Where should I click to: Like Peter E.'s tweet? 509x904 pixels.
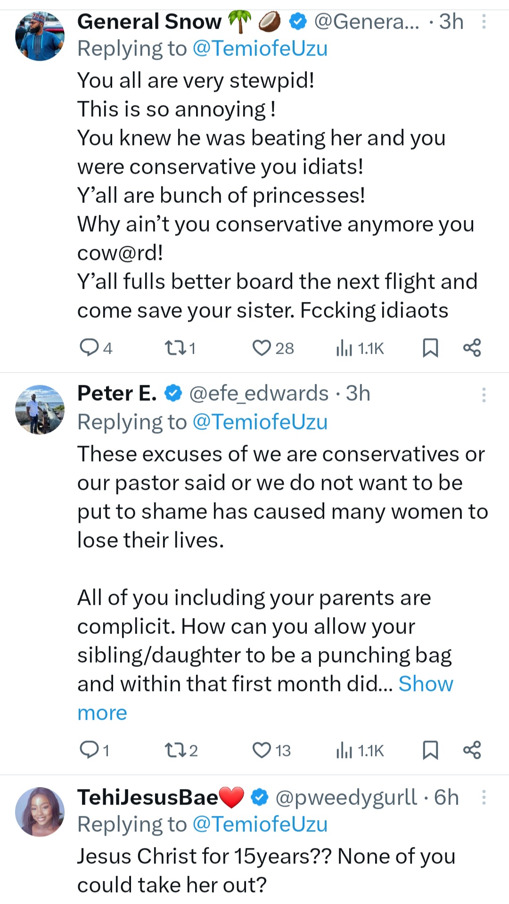click(262, 749)
